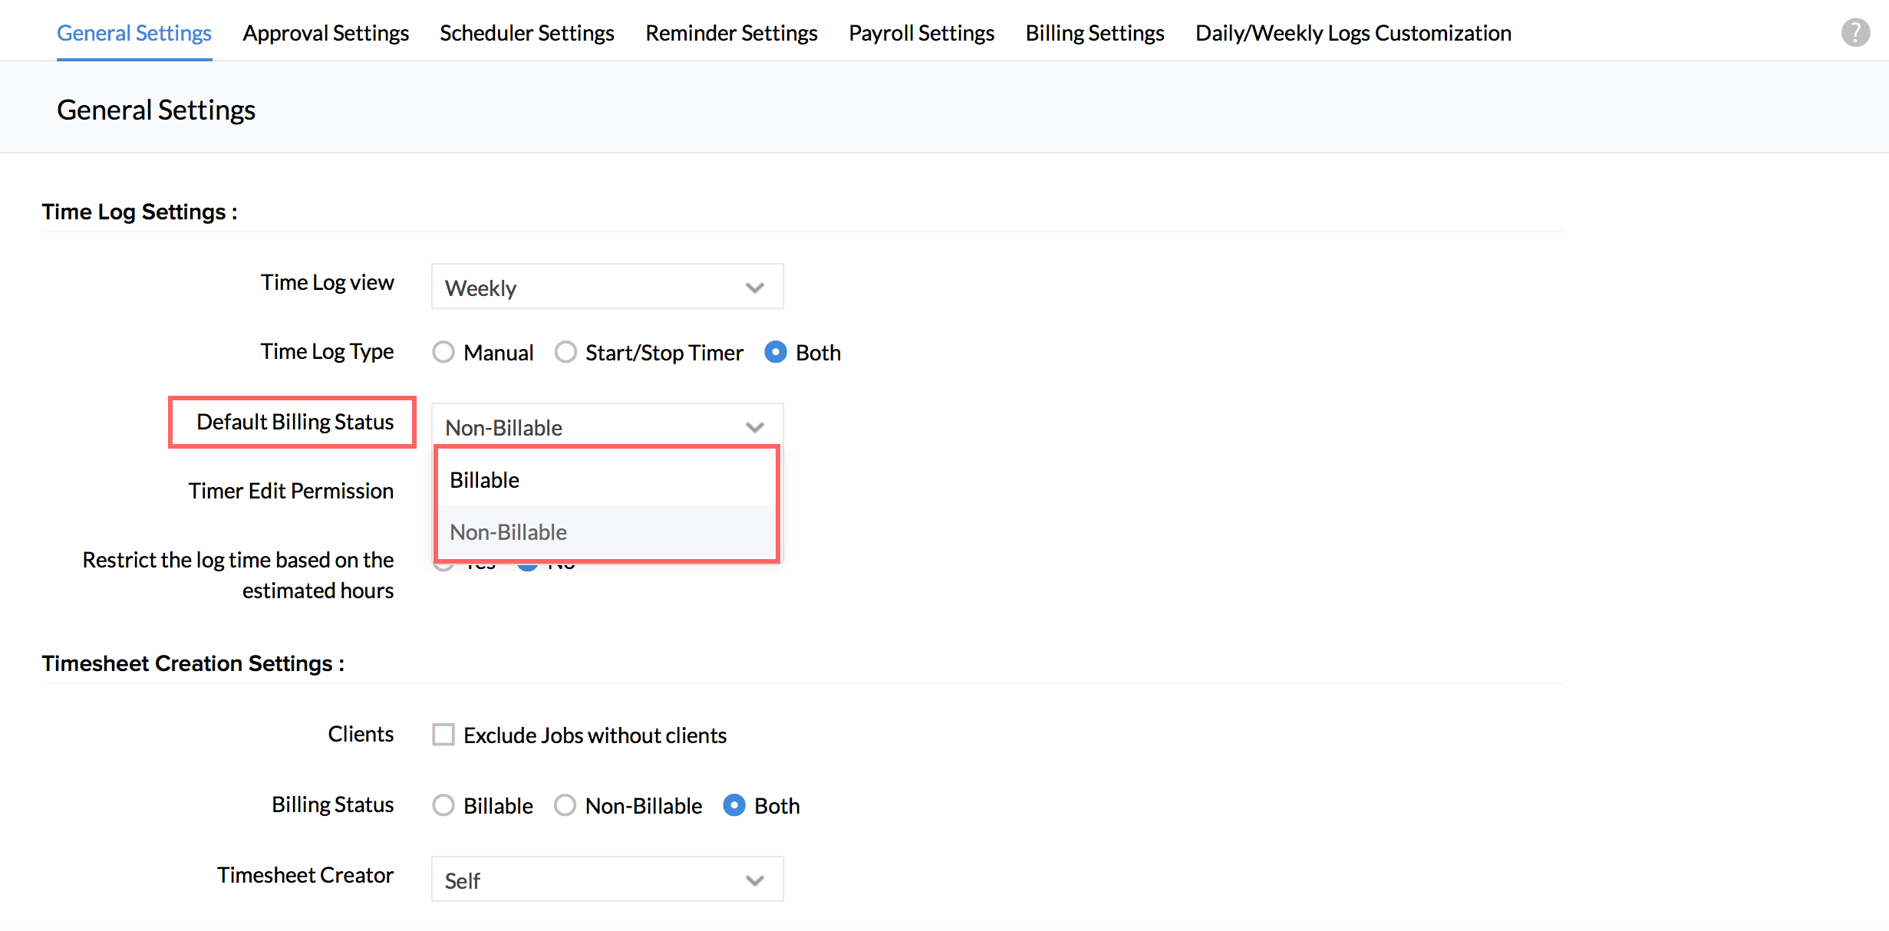Viewport: 1889px width, 931px height.
Task: Select Billable under Billing Status
Action: (x=443, y=805)
